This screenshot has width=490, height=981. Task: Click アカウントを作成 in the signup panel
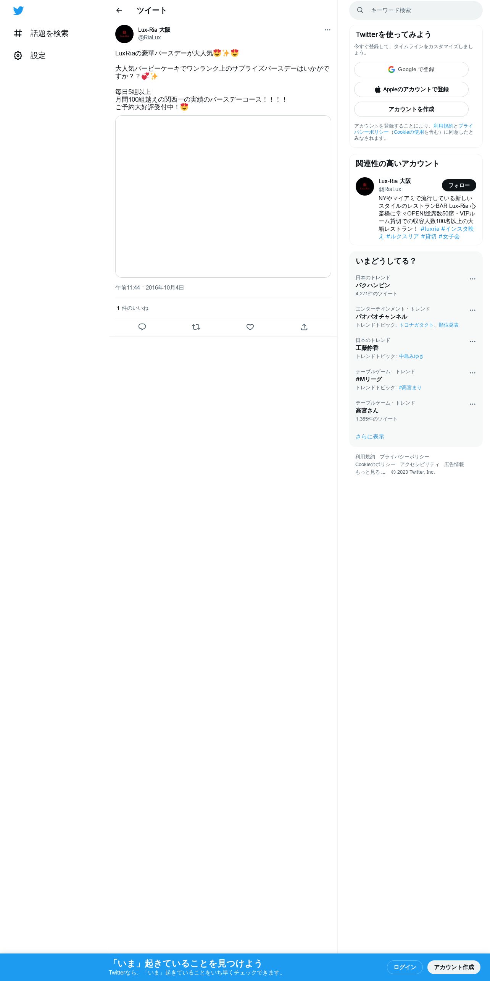[x=411, y=109]
